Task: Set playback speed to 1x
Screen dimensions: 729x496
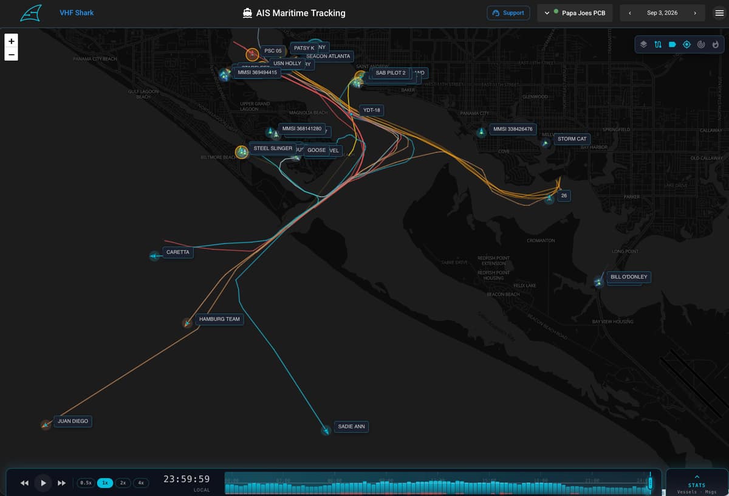Action: click(105, 483)
